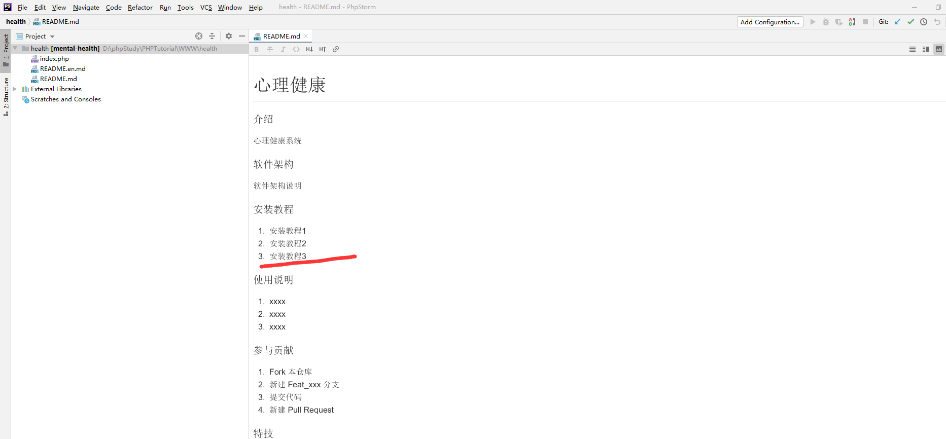Switch to the preview-only view
This screenshot has height=439, width=946.
click(x=939, y=49)
